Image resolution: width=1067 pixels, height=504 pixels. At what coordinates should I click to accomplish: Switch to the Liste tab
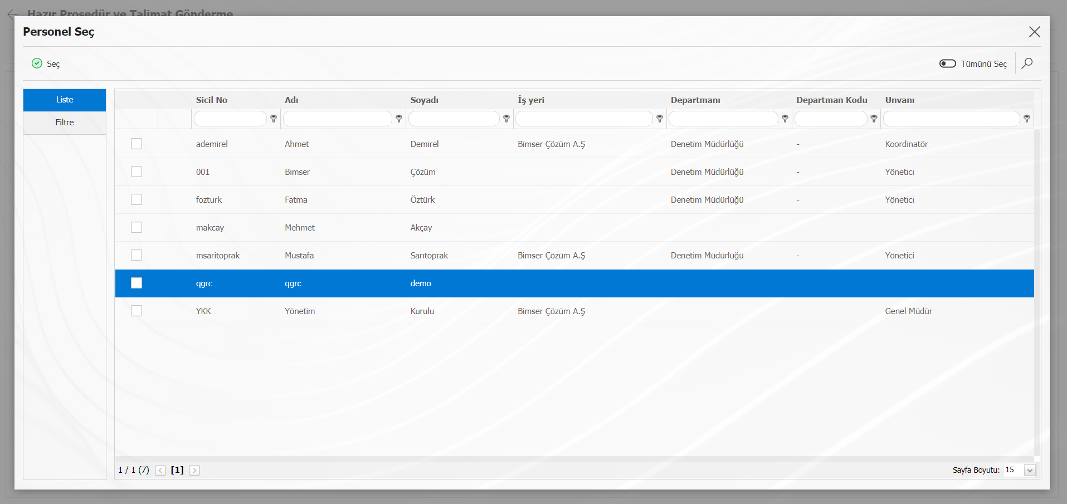click(65, 100)
